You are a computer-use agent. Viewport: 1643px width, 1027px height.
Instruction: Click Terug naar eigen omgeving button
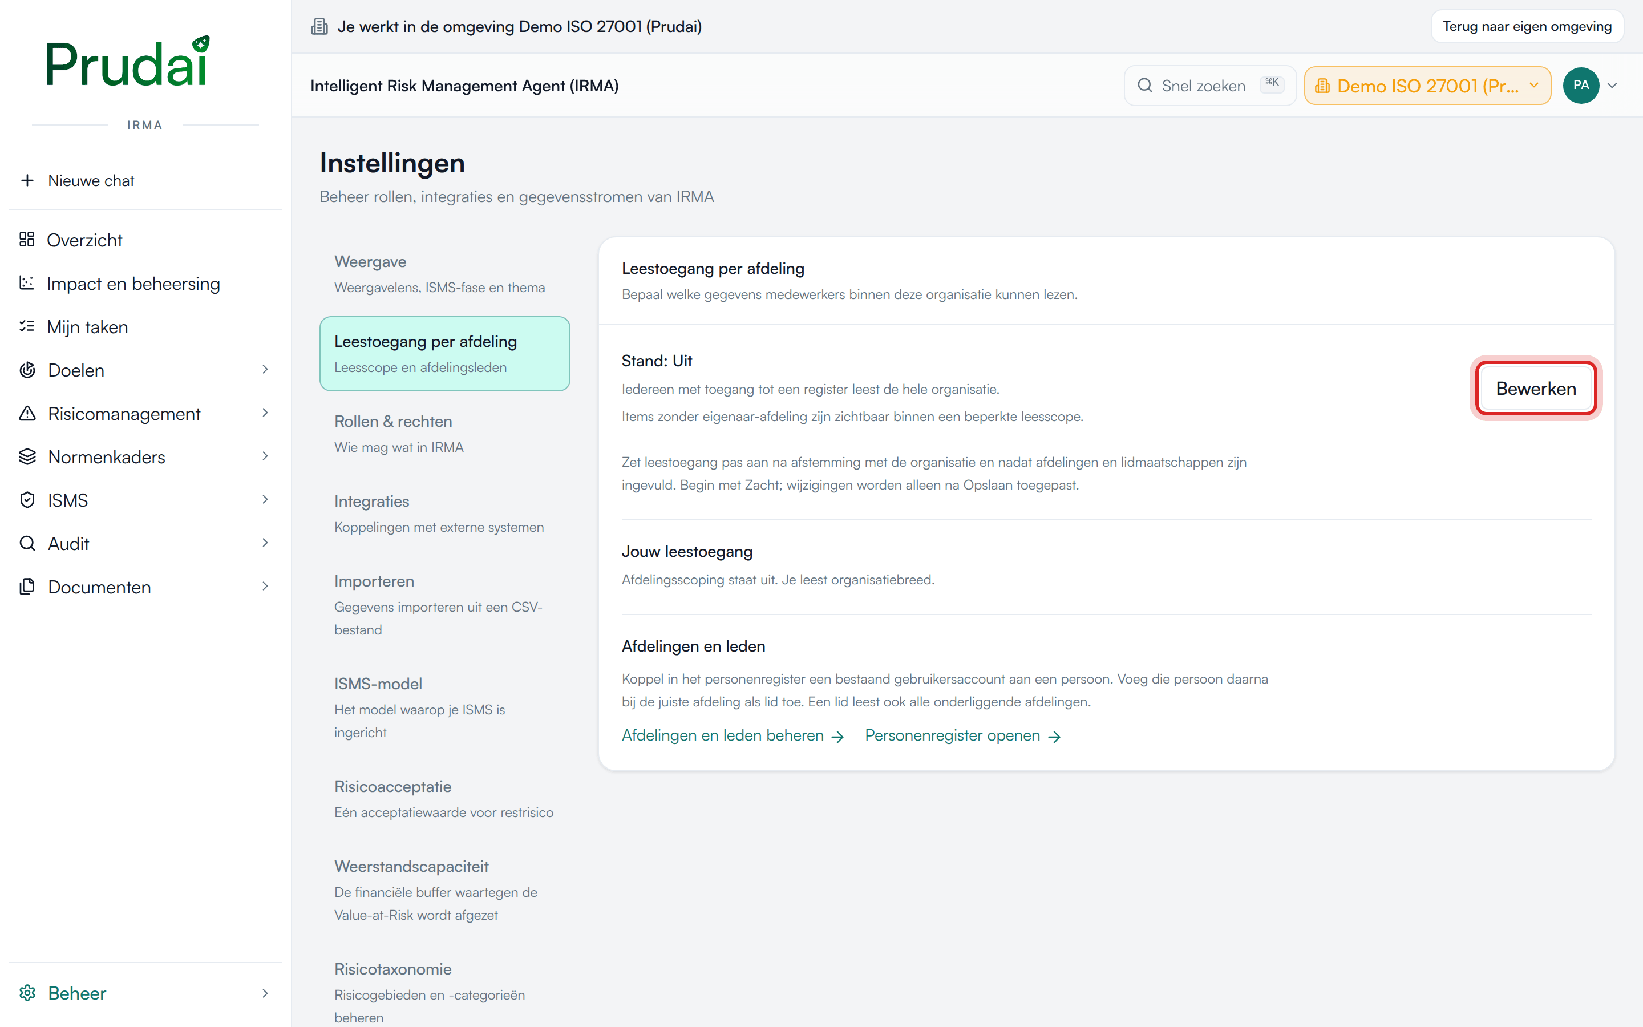[x=1527, y=26]
